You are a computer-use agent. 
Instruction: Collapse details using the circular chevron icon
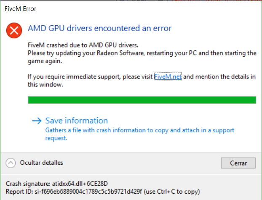pos(12,163)
